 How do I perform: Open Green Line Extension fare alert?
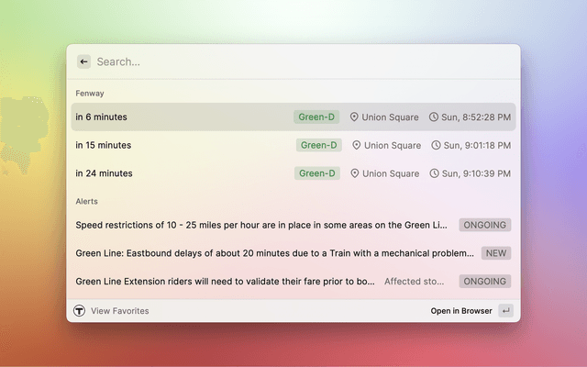coord(225,282)
